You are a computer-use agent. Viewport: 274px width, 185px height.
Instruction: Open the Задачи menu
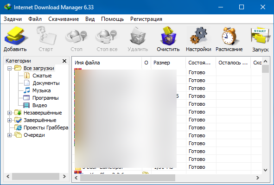pyautogui.click(x=13, y=19)
